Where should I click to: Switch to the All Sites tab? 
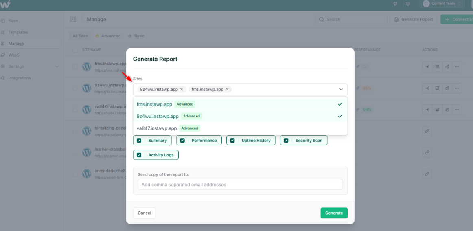(80, 36)
